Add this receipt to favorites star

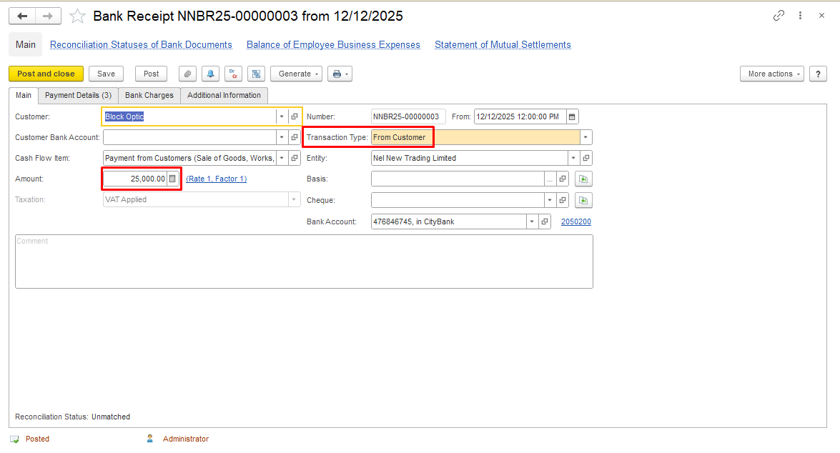[x=78, y=16]
